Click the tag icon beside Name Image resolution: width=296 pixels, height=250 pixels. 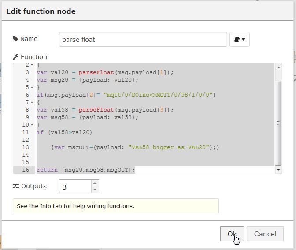pos(16,39)
